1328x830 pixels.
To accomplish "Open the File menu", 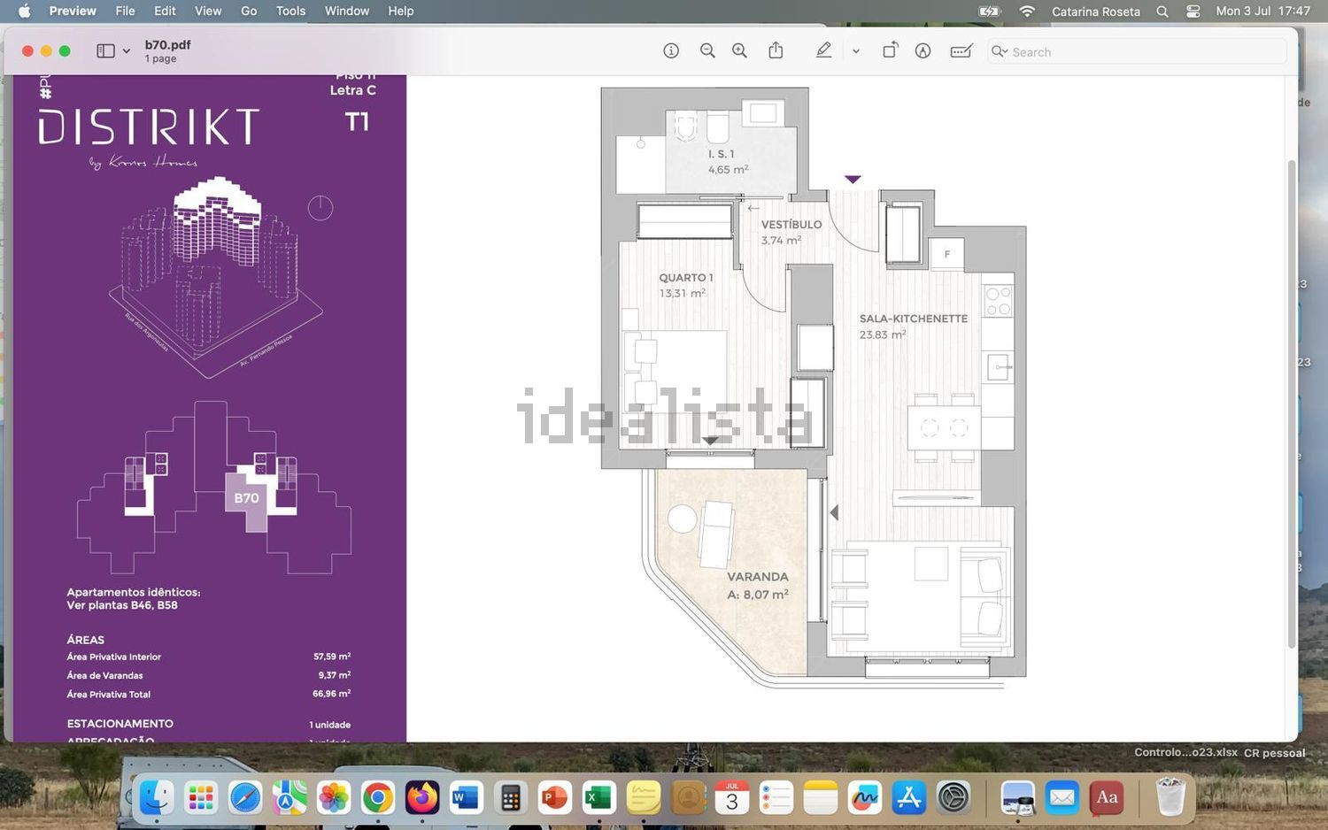I will (125, 11).
